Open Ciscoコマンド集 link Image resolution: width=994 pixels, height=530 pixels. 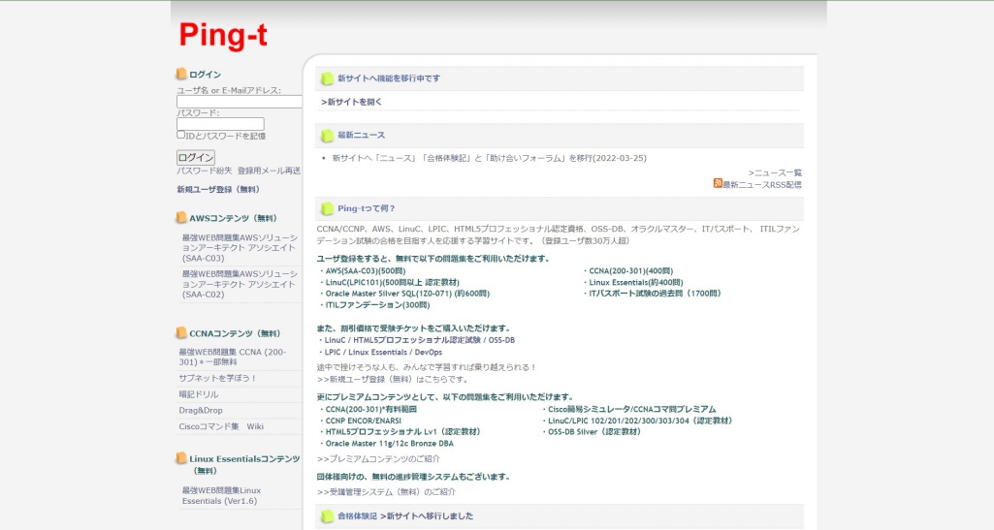coord(208,426)
